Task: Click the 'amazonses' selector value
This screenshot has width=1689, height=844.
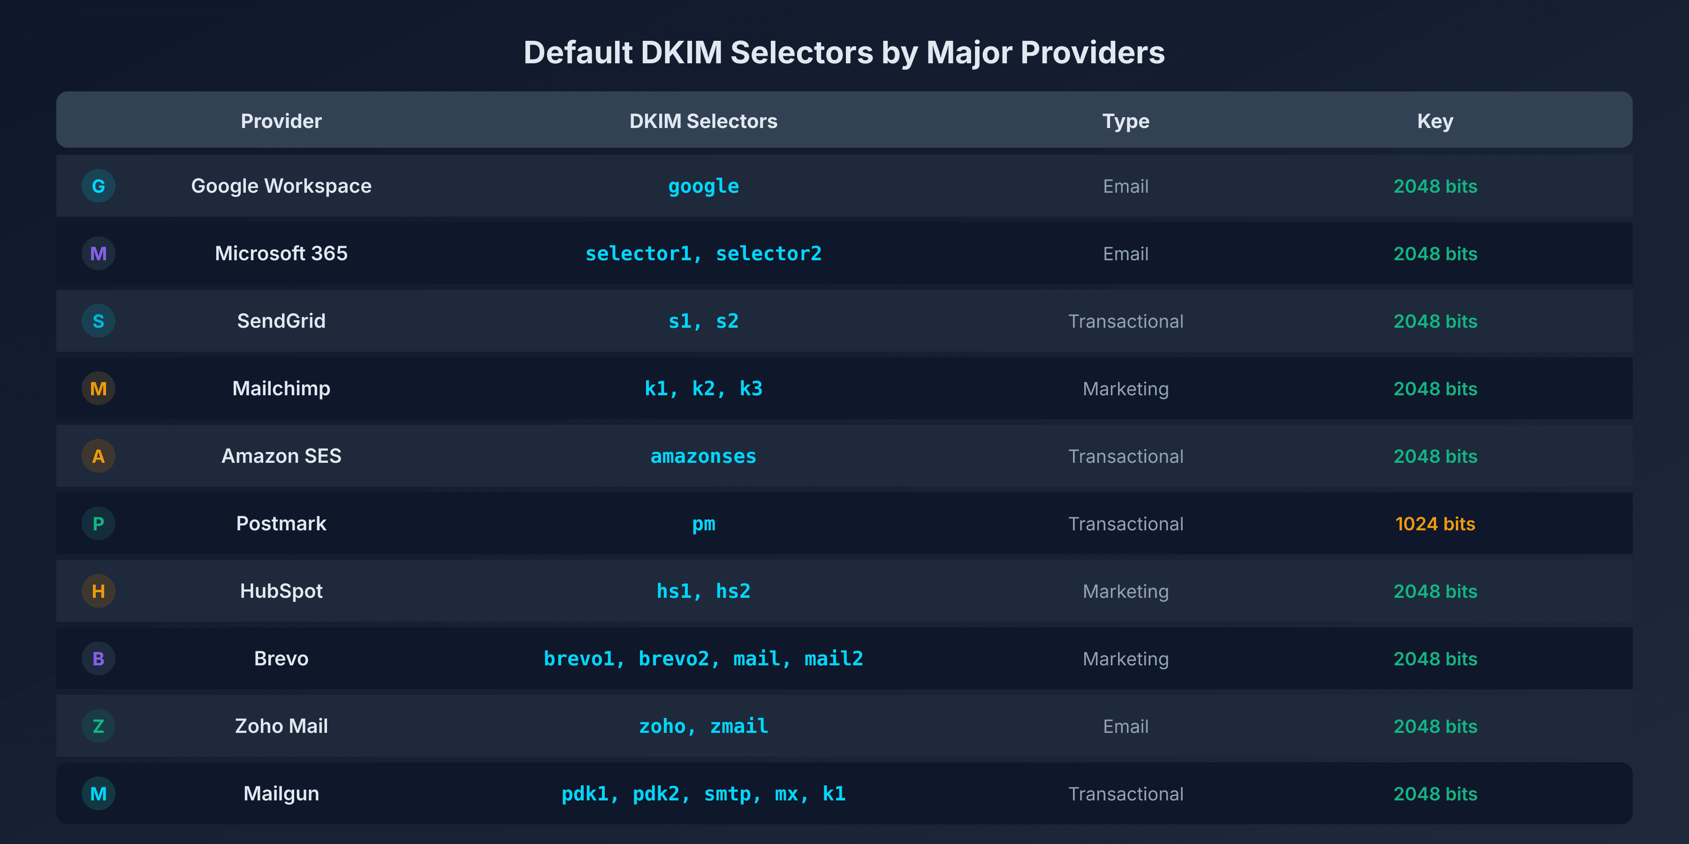Action: [704, 456]
